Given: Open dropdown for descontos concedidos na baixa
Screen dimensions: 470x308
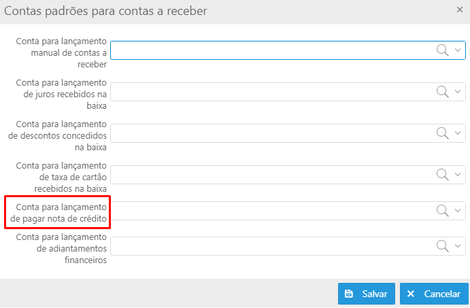Looking at the screenshot, I should (x=458, y=133).
